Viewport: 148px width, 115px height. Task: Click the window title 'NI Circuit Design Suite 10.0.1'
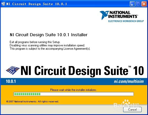tap(36, 4)
